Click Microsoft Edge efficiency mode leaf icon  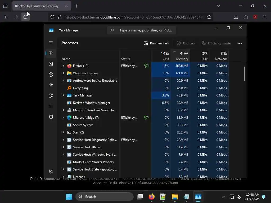point(146,118)
